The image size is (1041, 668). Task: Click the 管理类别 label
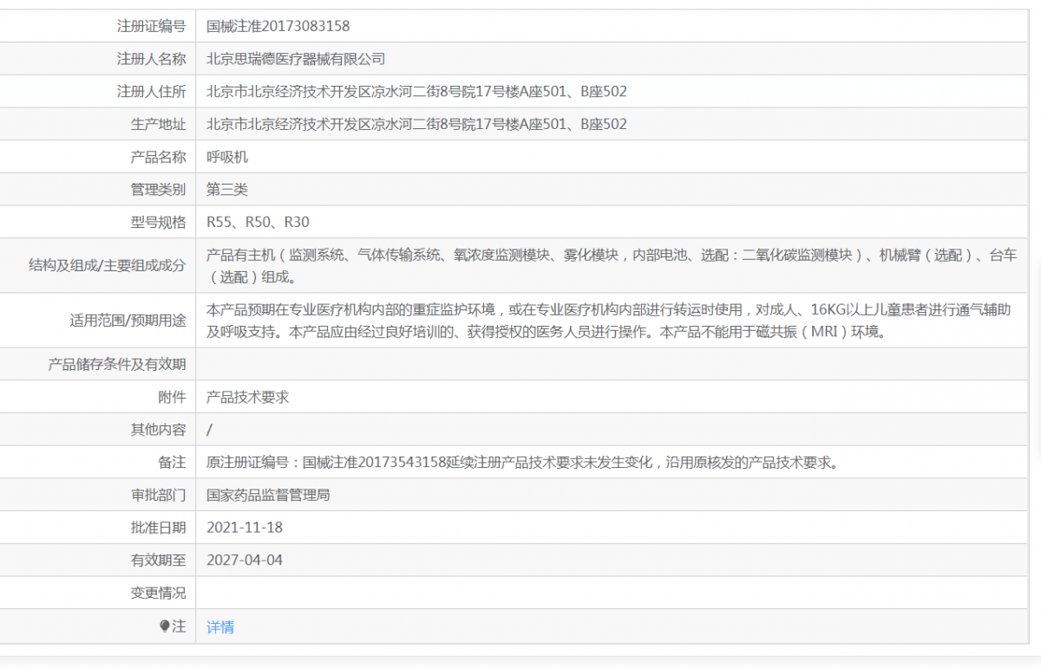158,190
